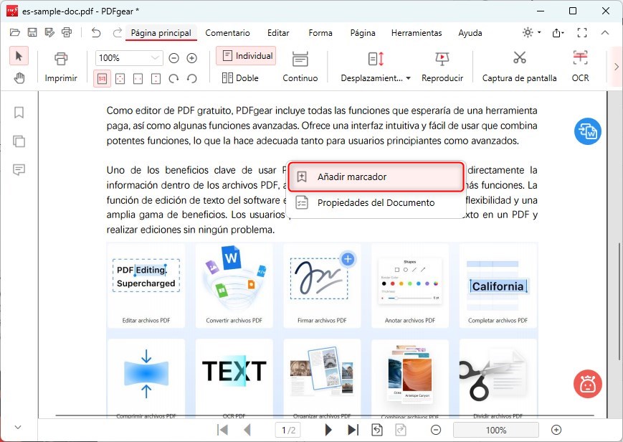Go to the next page
The height and width of the screenshot is (442, 623).
click(x=328, y=430)
